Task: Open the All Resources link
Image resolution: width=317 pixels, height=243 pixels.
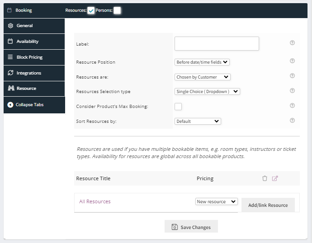Action: [x=95, y=201]
